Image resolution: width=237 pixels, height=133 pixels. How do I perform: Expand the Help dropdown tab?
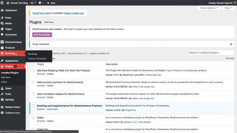pos(228,8)
